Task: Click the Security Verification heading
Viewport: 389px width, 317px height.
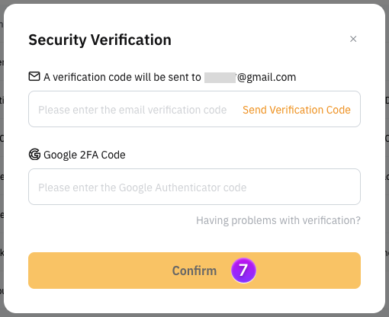Action: click(x=100, y=40)
